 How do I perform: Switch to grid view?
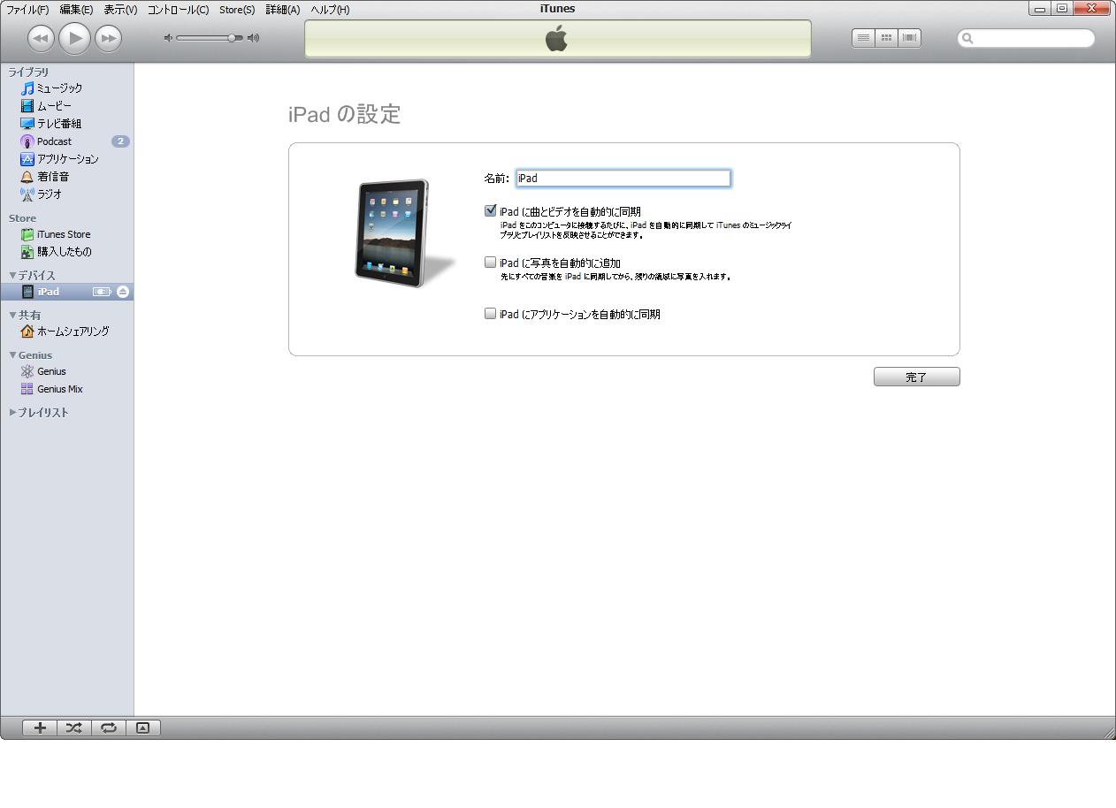(886, 38)
